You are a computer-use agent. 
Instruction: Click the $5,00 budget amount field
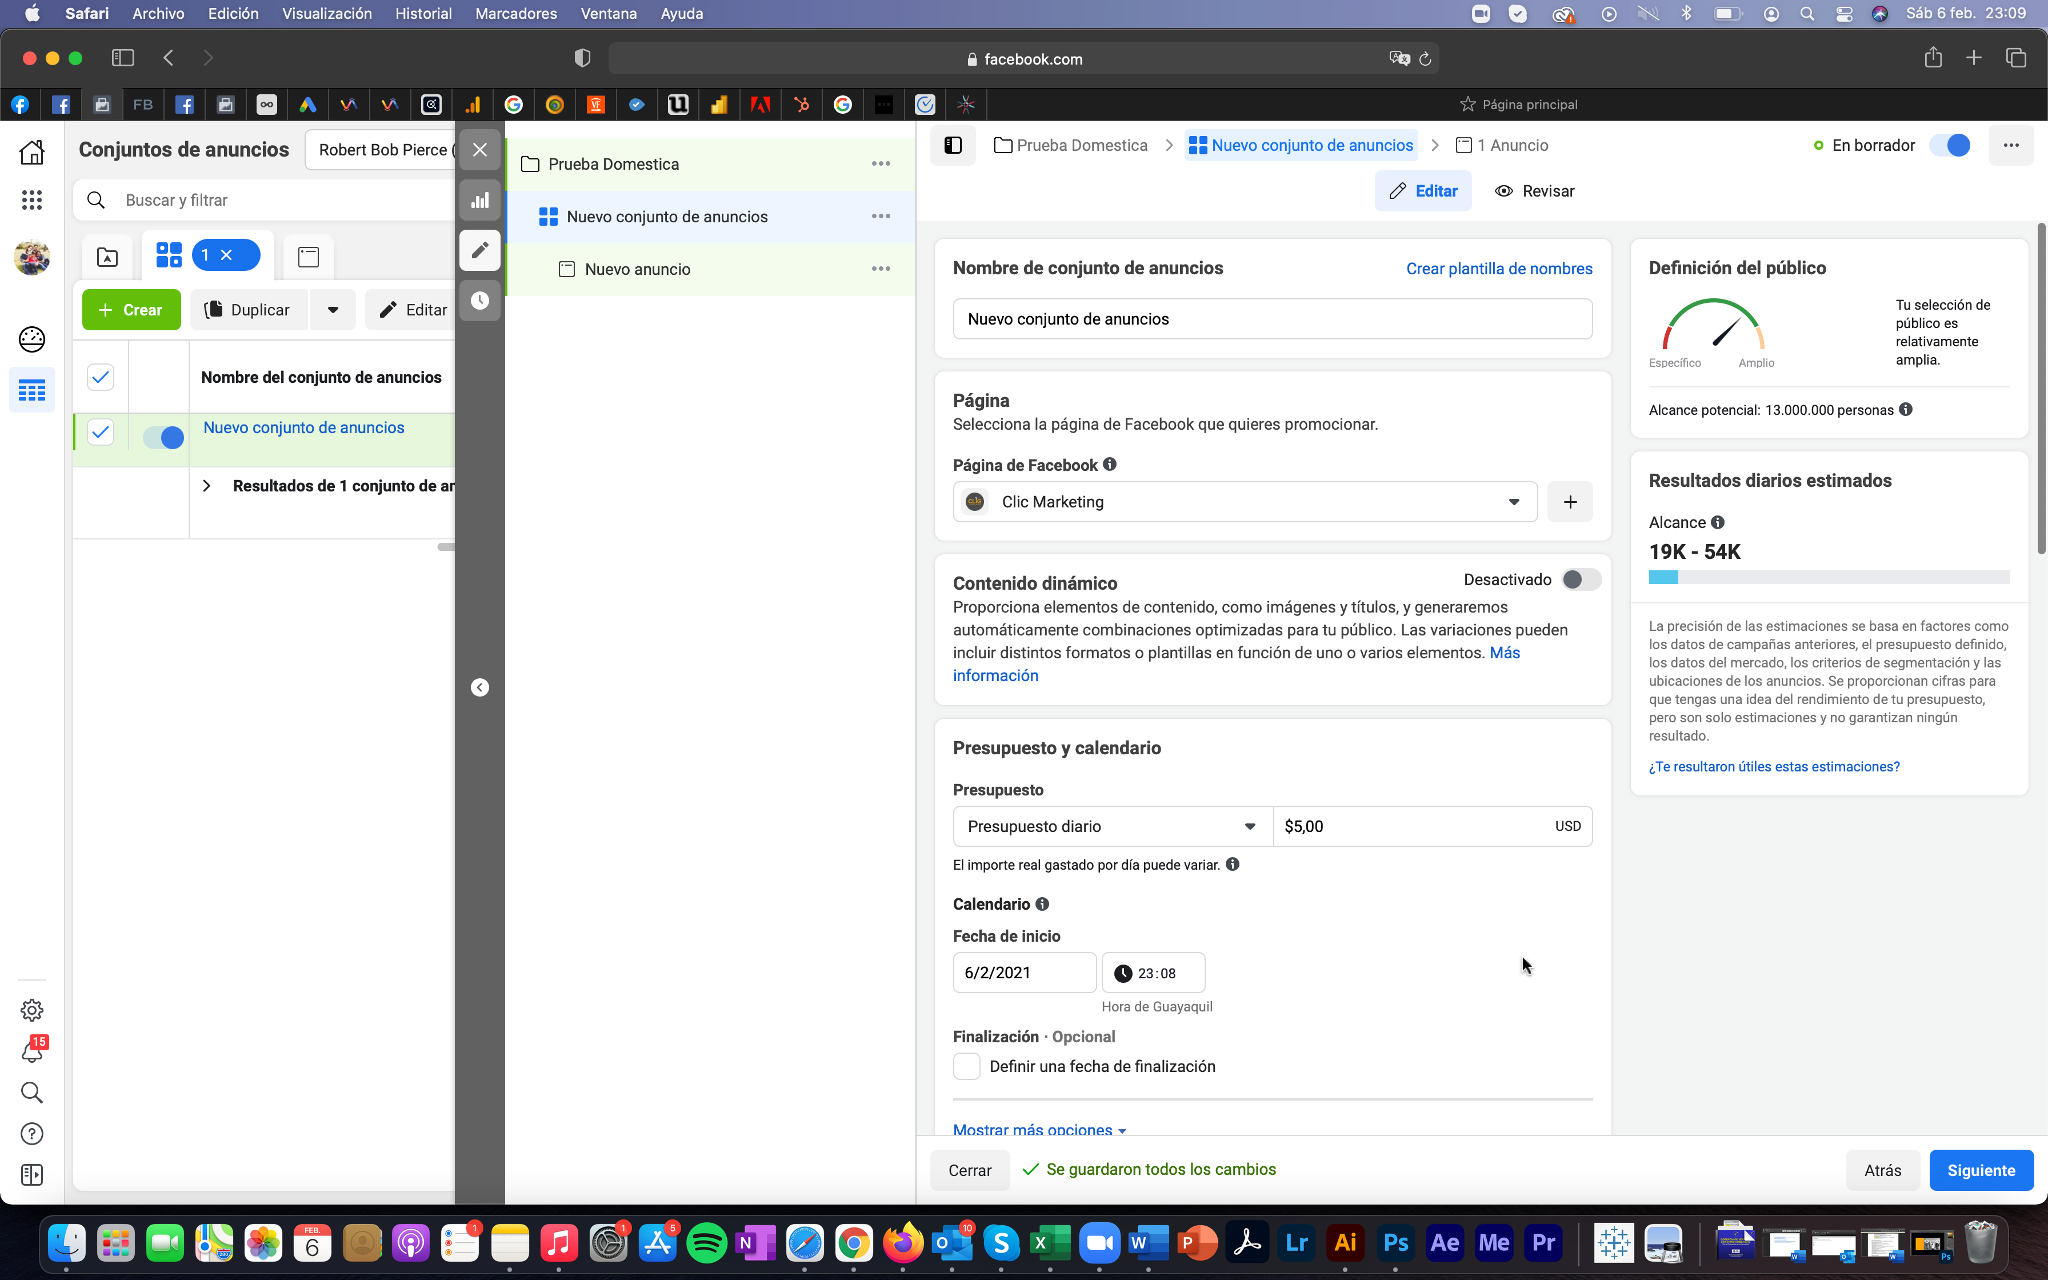coord(1433,826)
